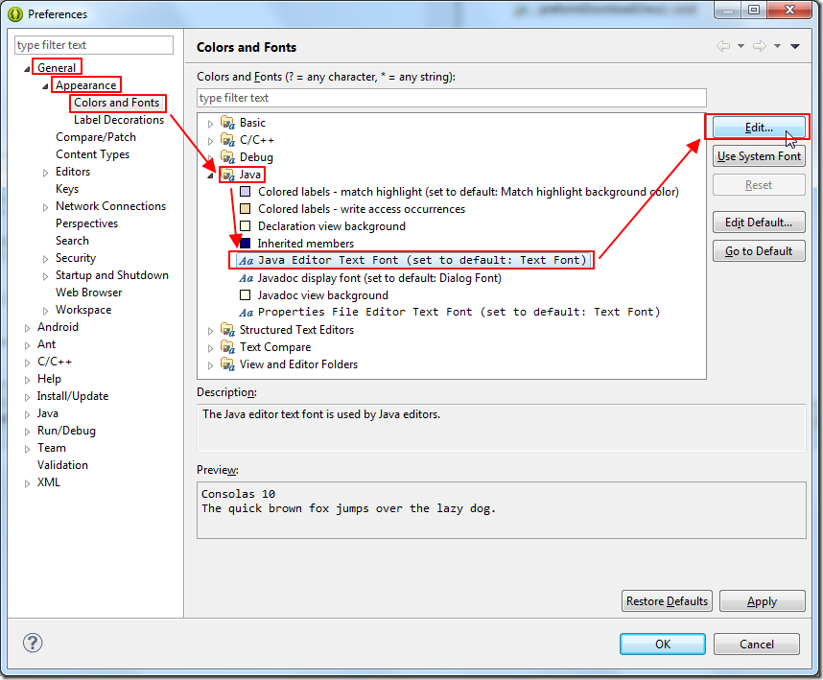Open the back history dropdown arrow
Screen dimensions: 823x680
pyautogui.click(x=741, y=46)
